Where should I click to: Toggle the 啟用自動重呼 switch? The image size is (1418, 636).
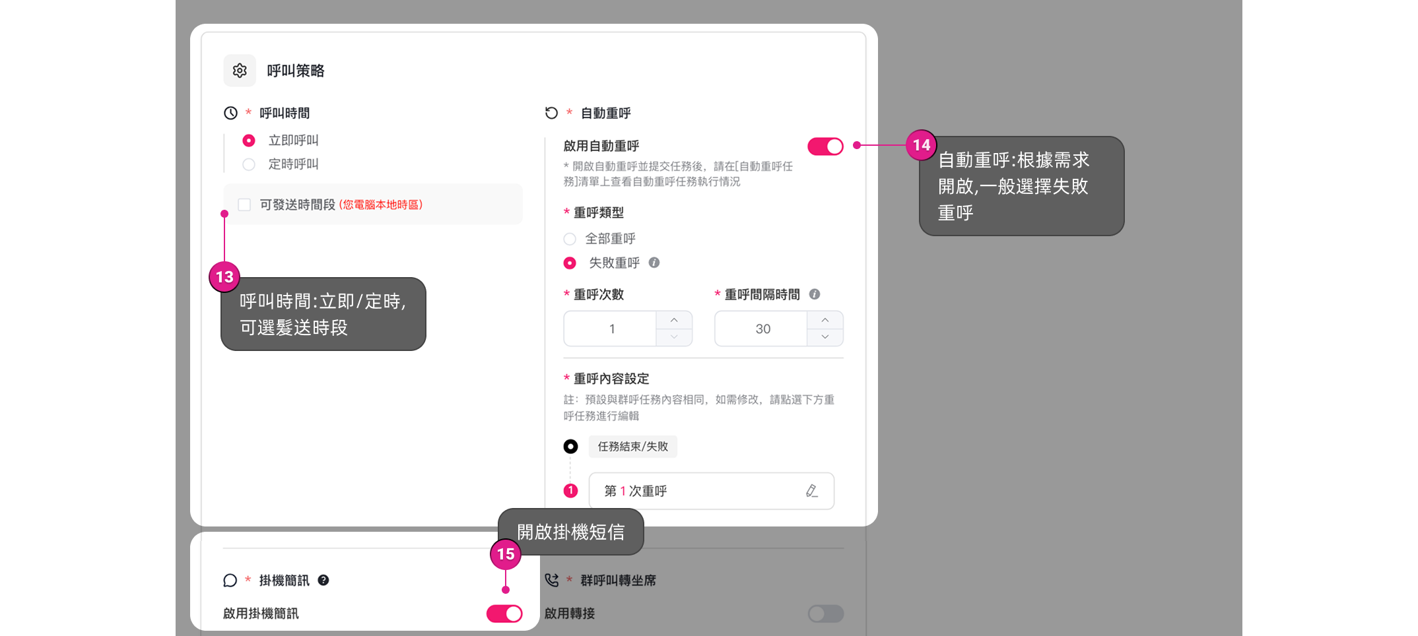(825, 146)
